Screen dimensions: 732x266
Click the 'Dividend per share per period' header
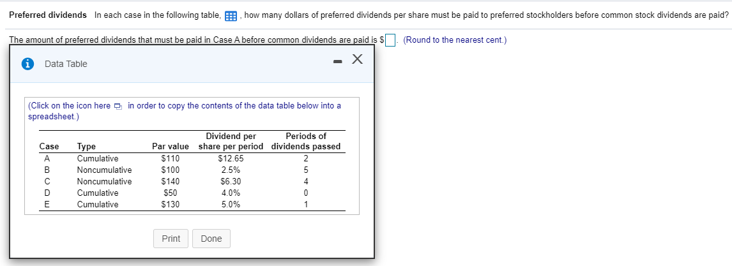coord(231,142)
